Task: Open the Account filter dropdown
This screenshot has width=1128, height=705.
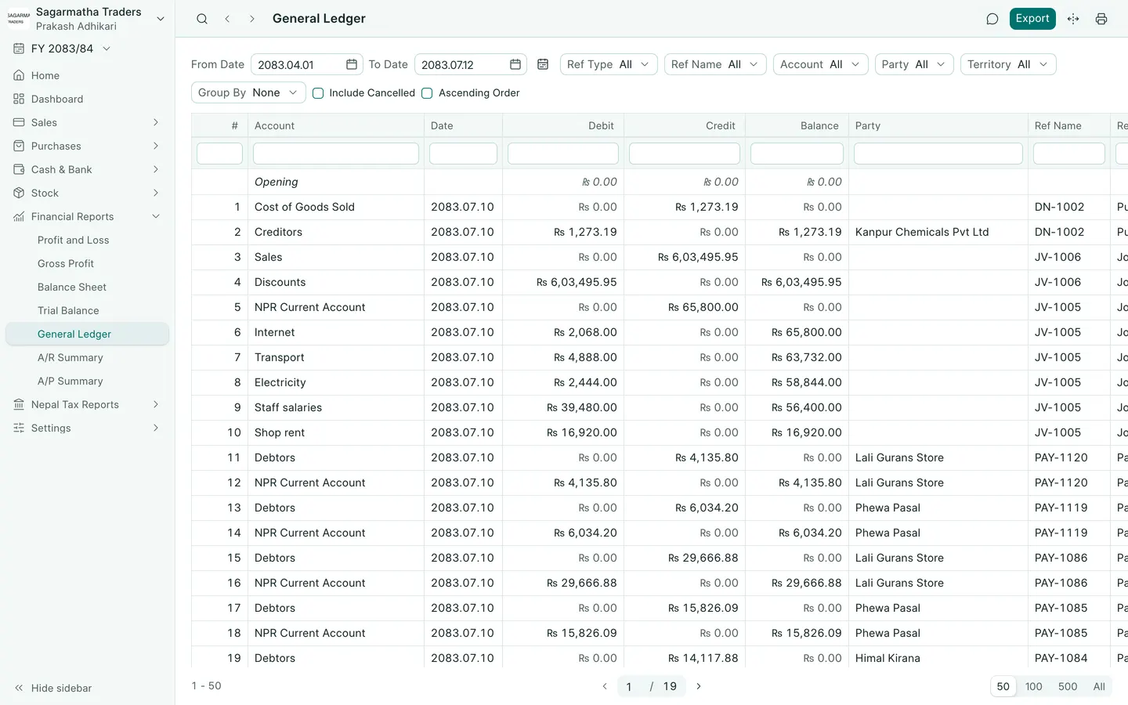Action: click(x=820, y=64)
